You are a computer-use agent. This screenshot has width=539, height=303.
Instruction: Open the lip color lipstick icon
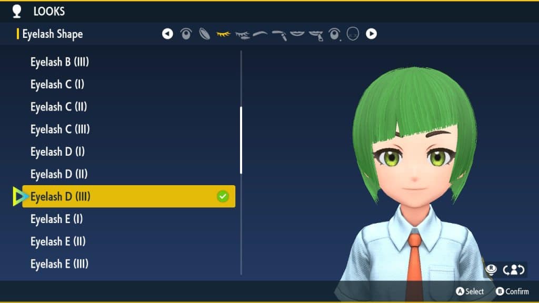pos(316,35)
